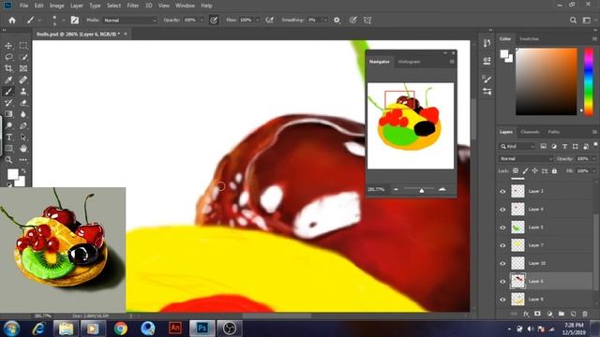Hide Layer 8 visibility eye

pyautogui.click(x=502, y=300)
